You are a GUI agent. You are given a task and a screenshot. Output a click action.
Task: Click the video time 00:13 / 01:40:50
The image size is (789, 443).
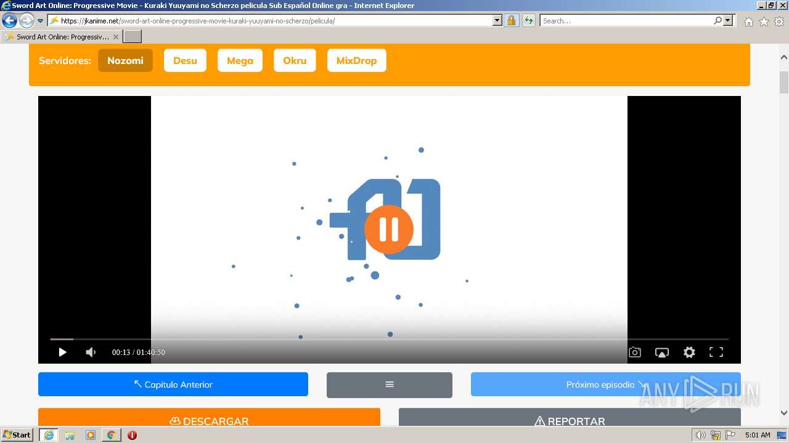pyautogui.click(x=138, y=353)
